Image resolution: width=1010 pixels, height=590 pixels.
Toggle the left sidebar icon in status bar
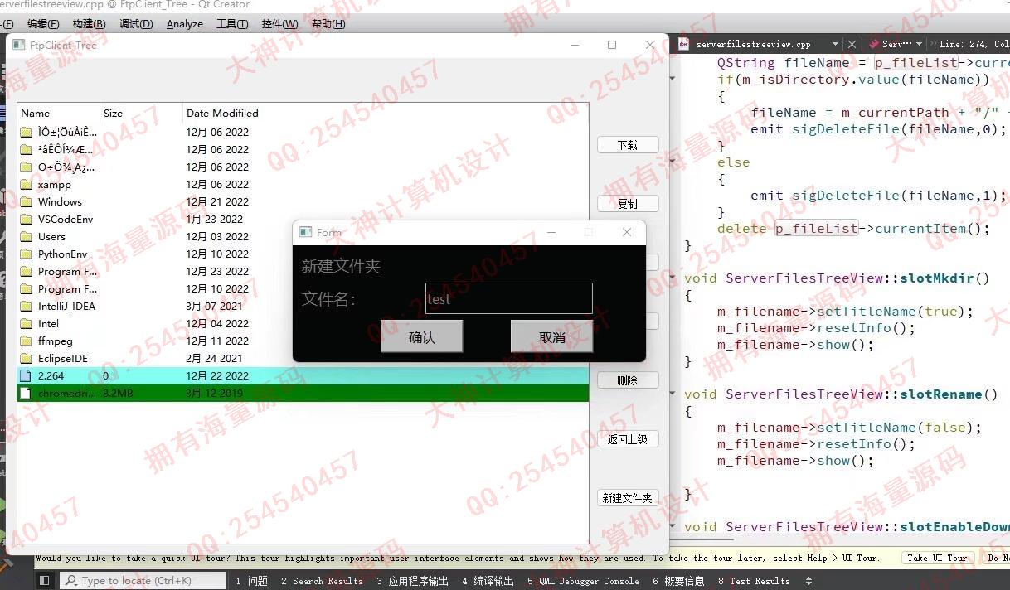pyautogui.click(x=45, y=581)
